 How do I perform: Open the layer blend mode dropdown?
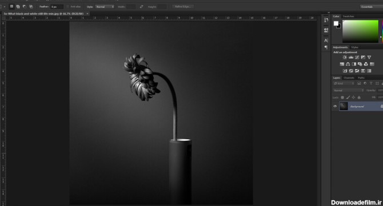pos(348,90)
